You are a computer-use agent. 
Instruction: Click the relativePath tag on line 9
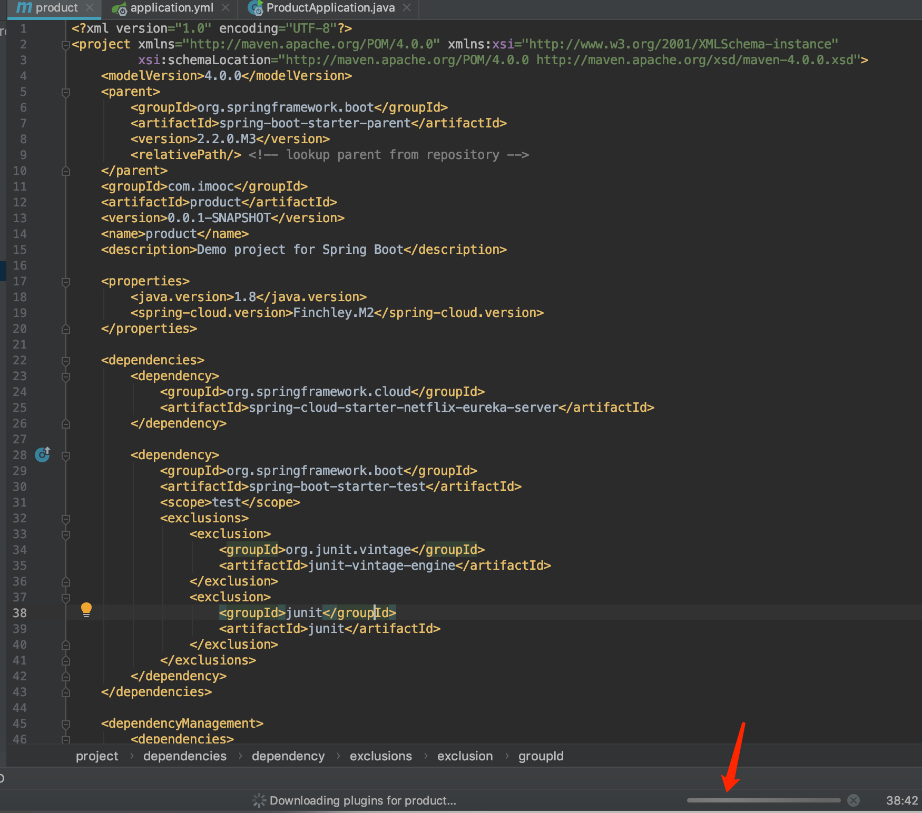coord(186,155)
